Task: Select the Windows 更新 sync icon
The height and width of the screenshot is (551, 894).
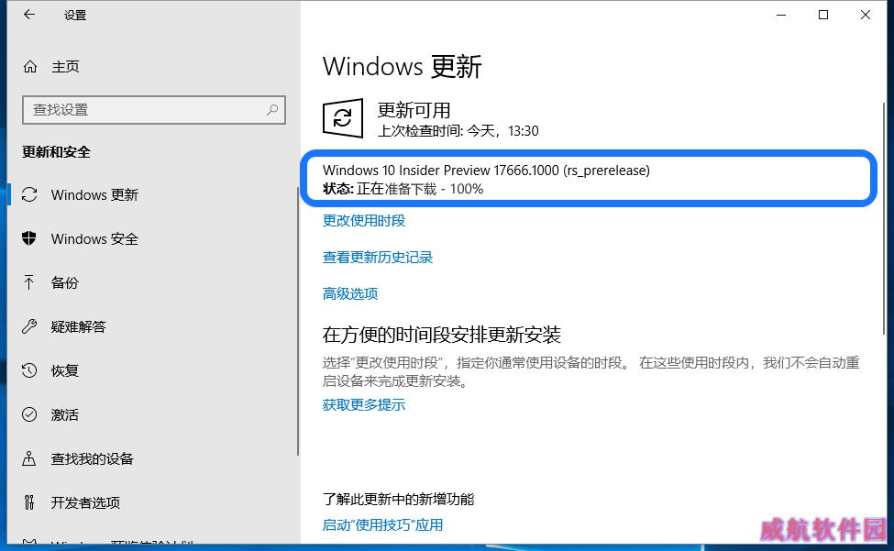Action: (29, 195)
